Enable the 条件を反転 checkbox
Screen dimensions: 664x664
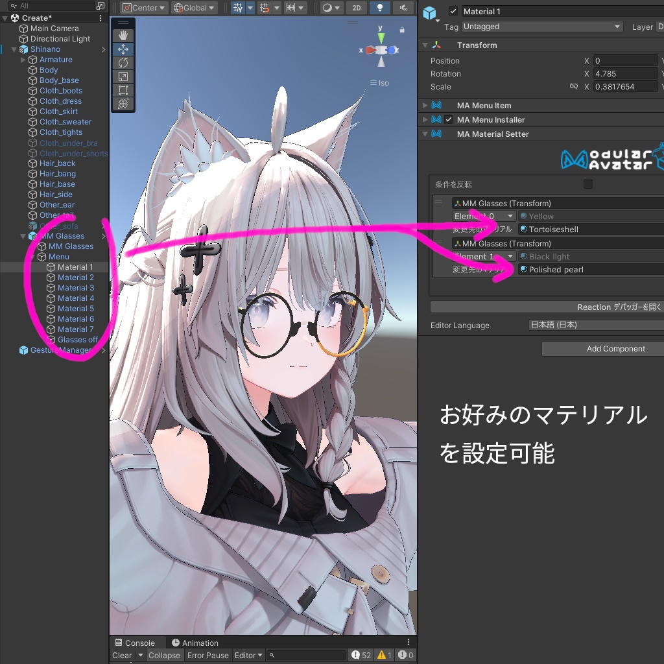[x=589, y=184]
